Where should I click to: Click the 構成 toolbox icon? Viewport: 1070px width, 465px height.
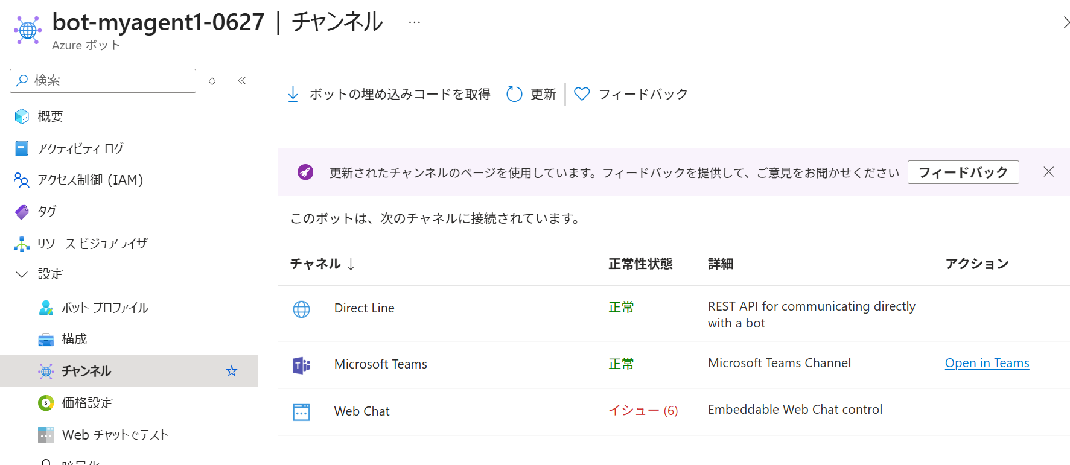pos(46,340)
